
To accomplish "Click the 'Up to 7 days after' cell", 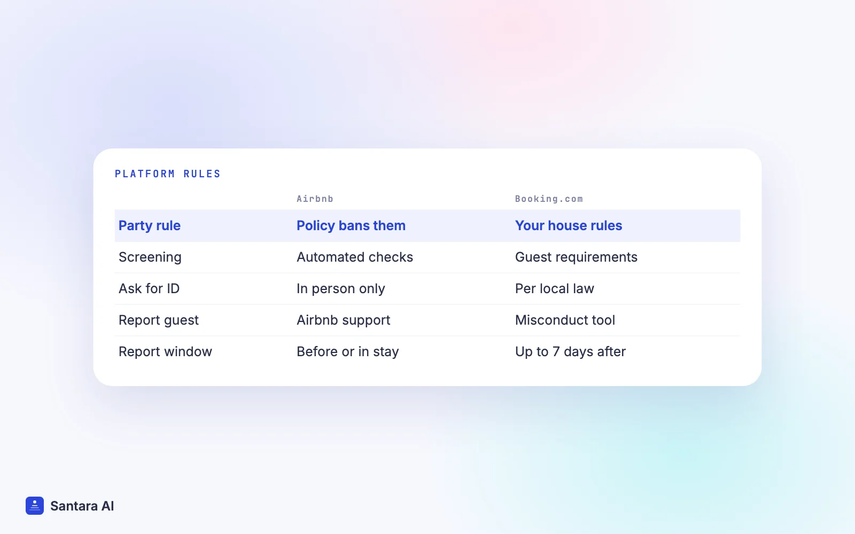I will (x=570, y=352).
